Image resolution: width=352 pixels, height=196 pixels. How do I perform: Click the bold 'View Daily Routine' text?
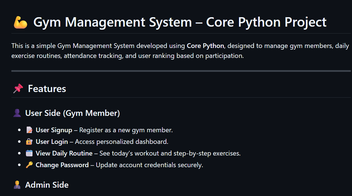click(64, 153)
